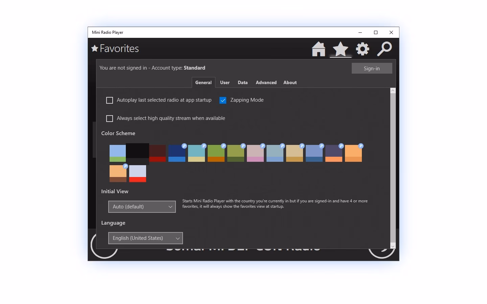Viewport: 487px width, 304px height.
Task: Click the 'Favorites' page heading
Action: (x=119, y=49)
